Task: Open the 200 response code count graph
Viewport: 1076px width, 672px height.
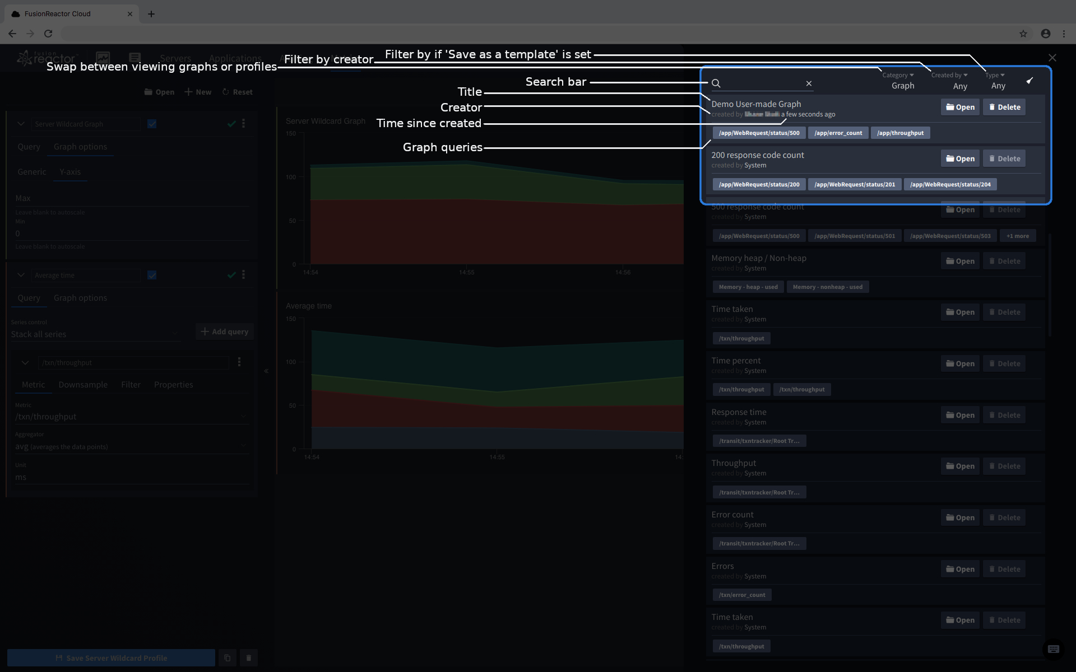Action: (960, 158)
